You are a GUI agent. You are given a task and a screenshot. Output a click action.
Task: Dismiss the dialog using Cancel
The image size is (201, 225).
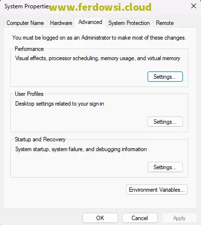point(140,218)
